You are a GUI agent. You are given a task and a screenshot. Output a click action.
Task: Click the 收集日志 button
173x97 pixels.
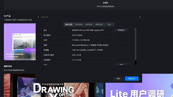click(132, 78)
